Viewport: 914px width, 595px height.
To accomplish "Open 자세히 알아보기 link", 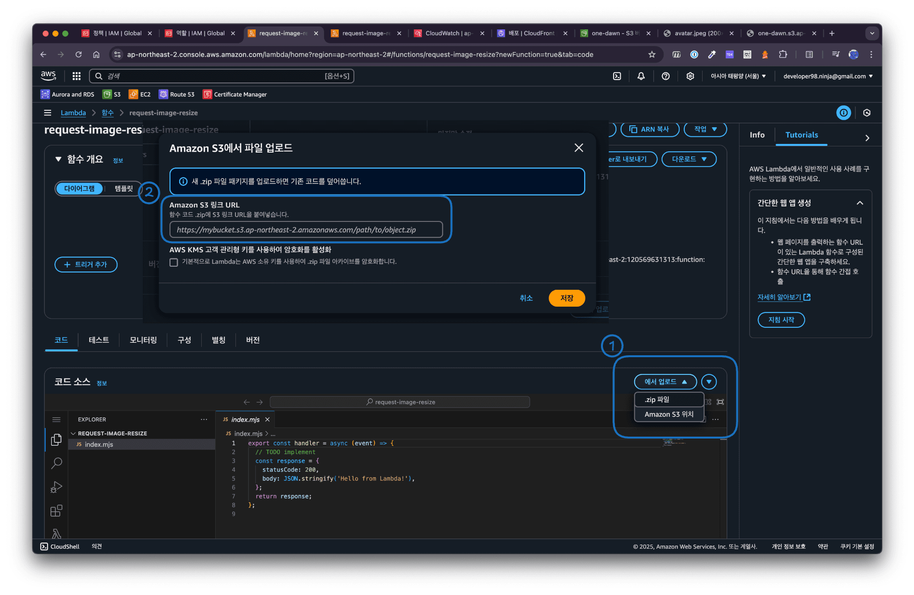I will click(x=783, y=297).
